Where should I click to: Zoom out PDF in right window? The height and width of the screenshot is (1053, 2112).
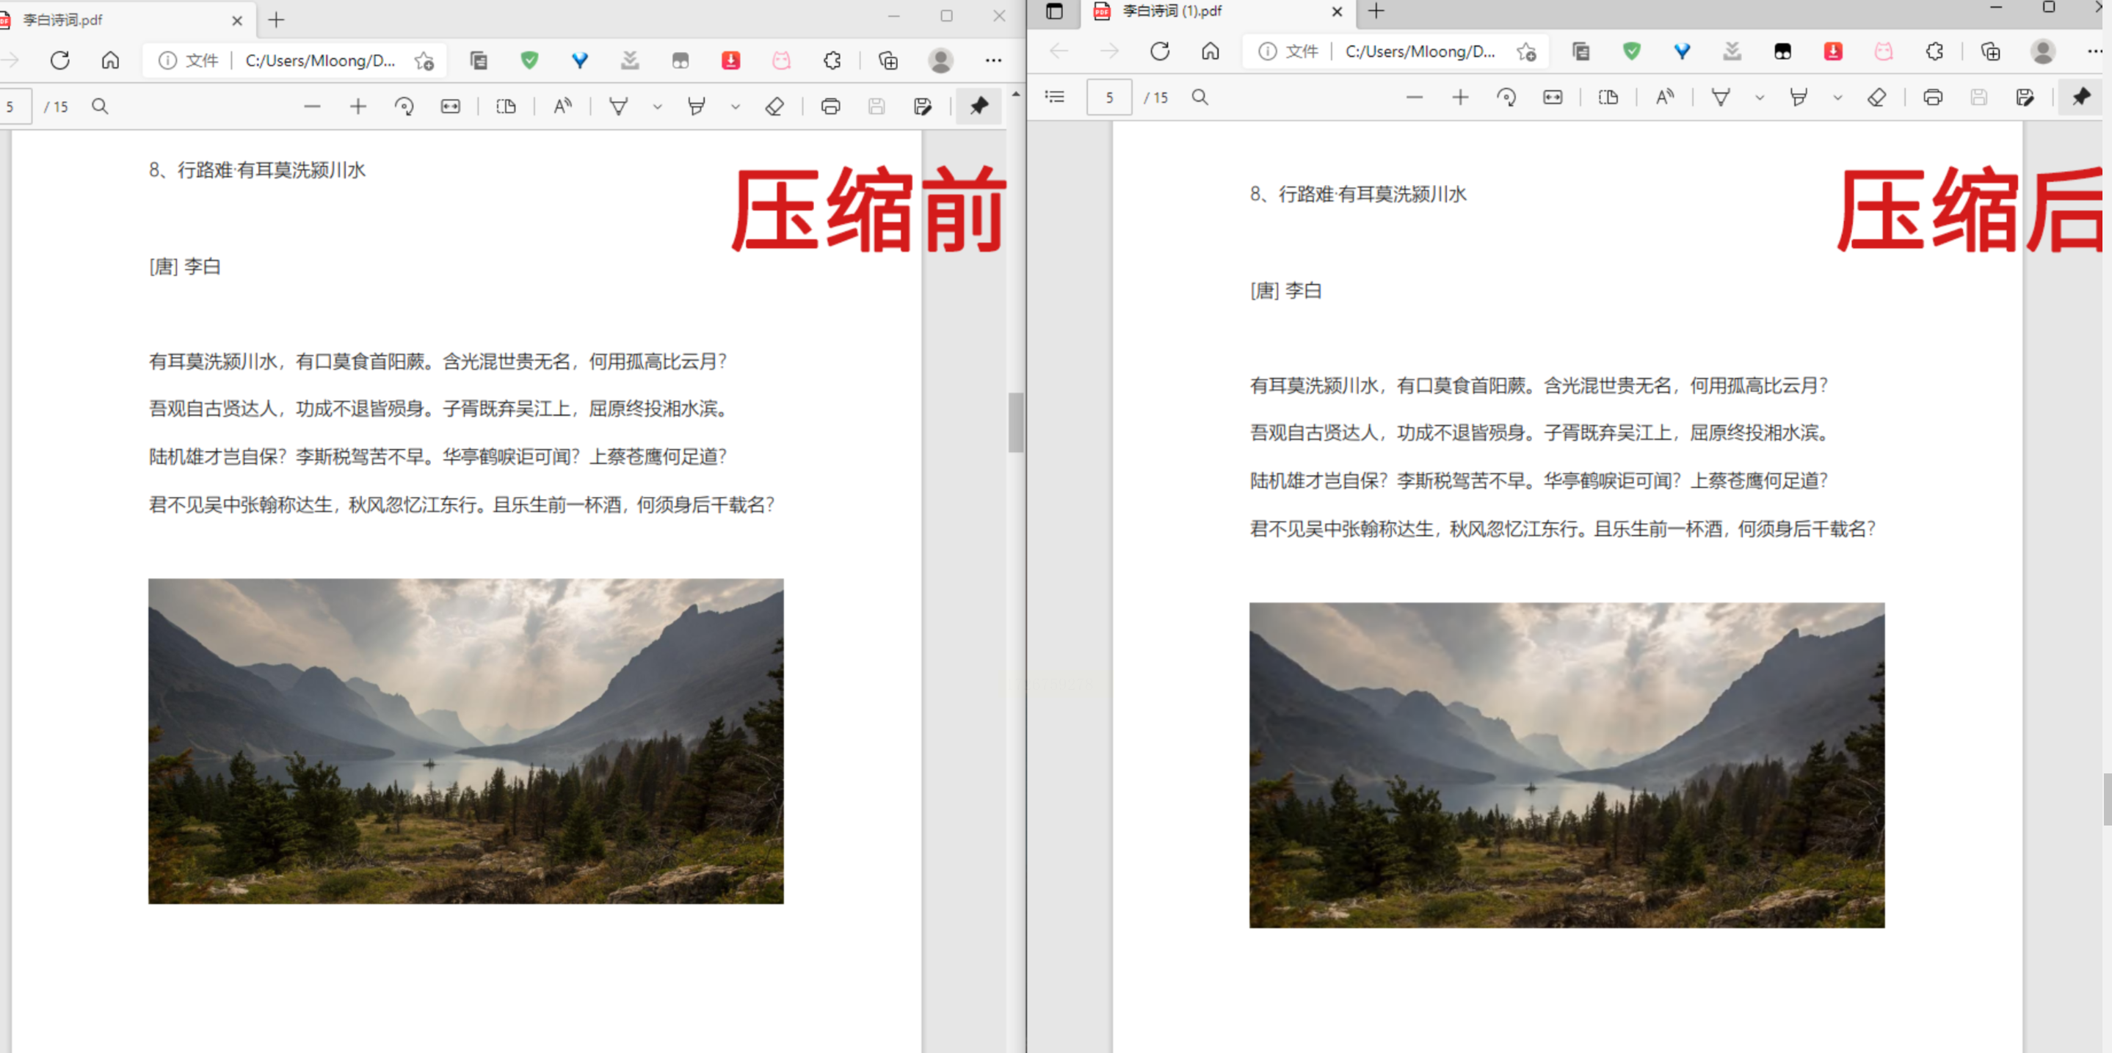pyautogui.click(x=1413, y=98)
